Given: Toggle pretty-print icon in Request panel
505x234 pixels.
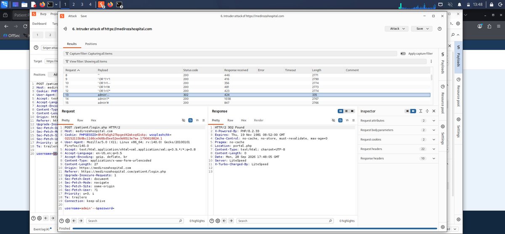Looking at the screenshot, I should pos(191,120).
